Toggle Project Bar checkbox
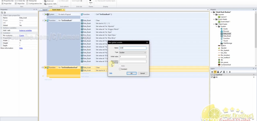 [3, 4]
